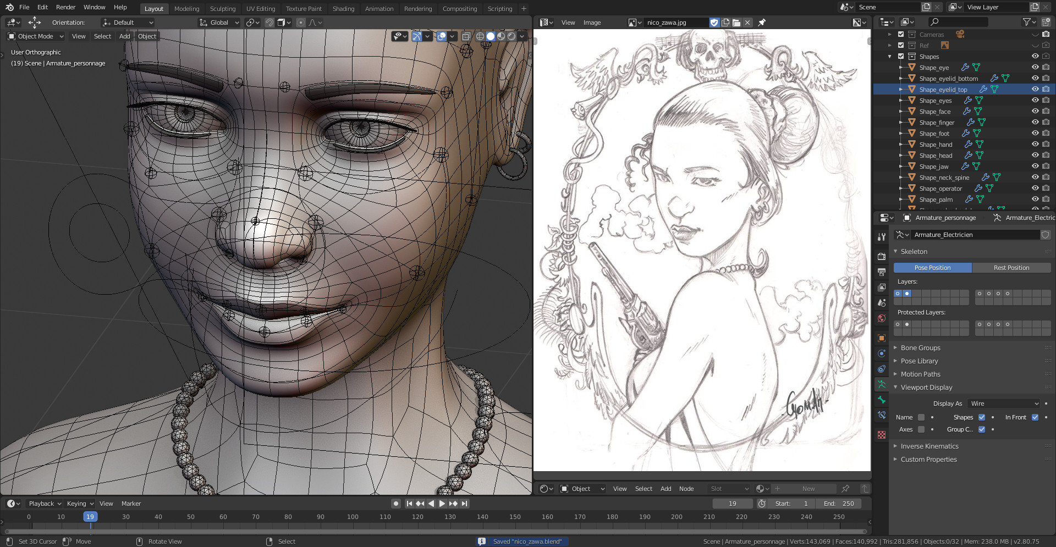
Task: Disable Group Colors checkbox
Action: [x=982, y=429]
